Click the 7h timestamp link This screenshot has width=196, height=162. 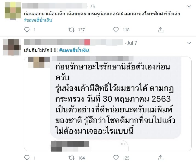coord(92,7)
